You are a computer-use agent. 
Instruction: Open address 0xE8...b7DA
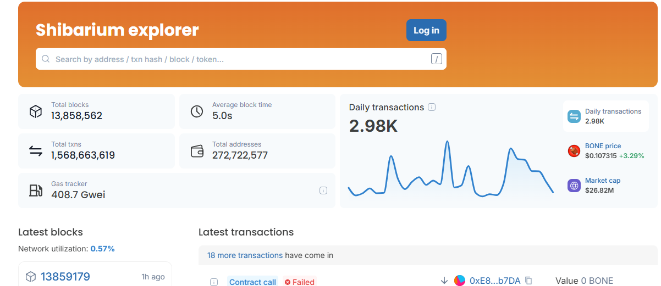(495, 281)
